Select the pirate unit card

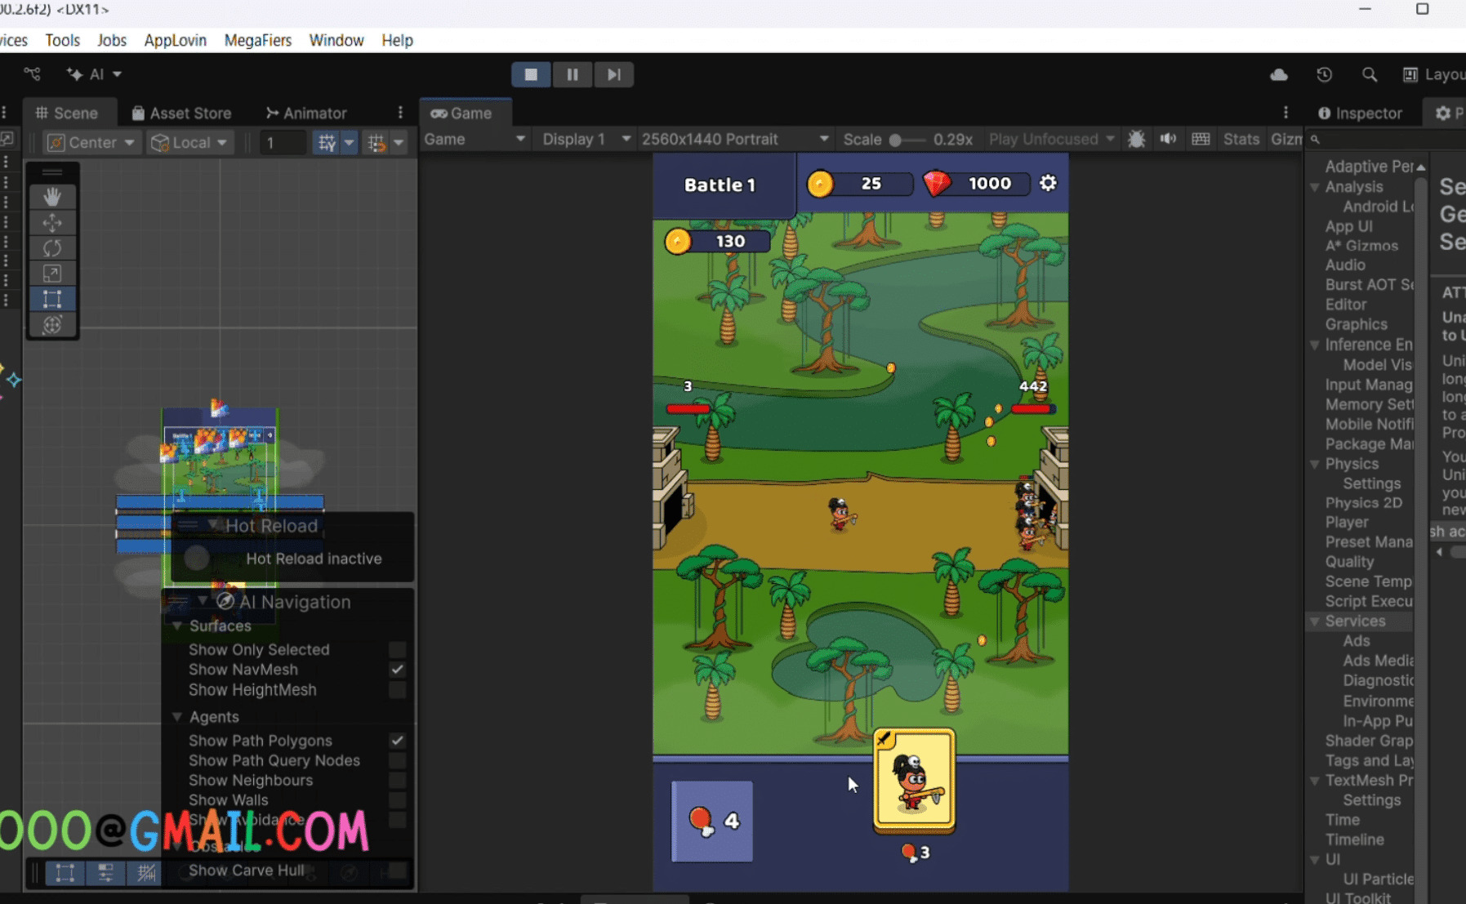click(914, 780)
